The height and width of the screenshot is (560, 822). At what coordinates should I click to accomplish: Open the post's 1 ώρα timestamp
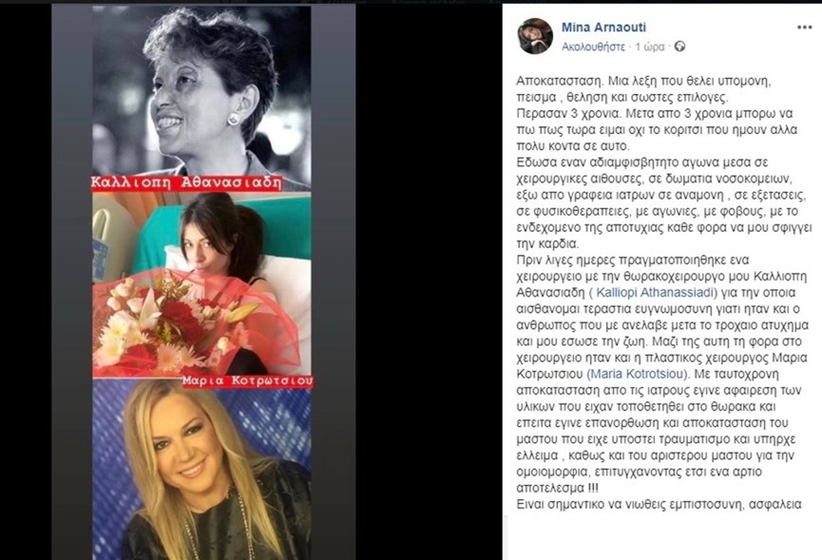pyautogui.click(x=649, y=47)
